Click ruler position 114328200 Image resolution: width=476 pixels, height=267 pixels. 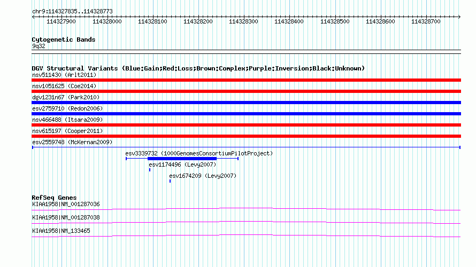click(x=198, y=21)
